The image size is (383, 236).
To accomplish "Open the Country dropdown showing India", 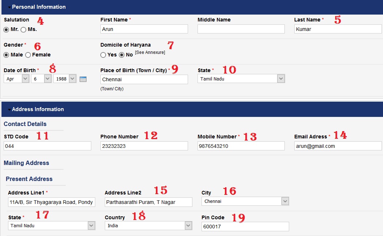I will pos(148,226).
